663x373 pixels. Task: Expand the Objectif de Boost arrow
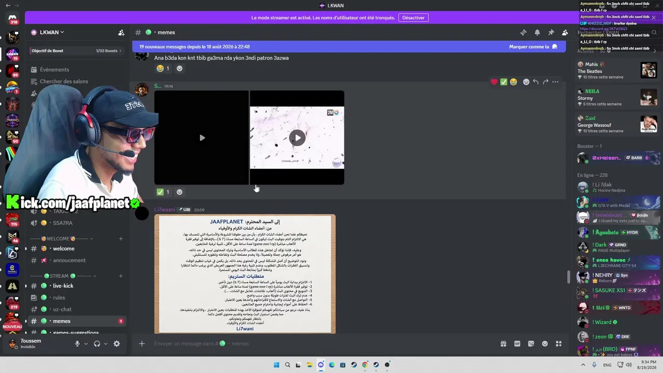[120, 51]
